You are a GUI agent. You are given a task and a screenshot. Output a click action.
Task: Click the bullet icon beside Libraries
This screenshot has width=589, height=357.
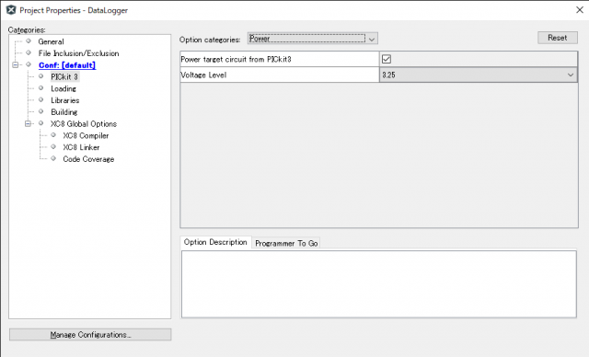[40, 99]
